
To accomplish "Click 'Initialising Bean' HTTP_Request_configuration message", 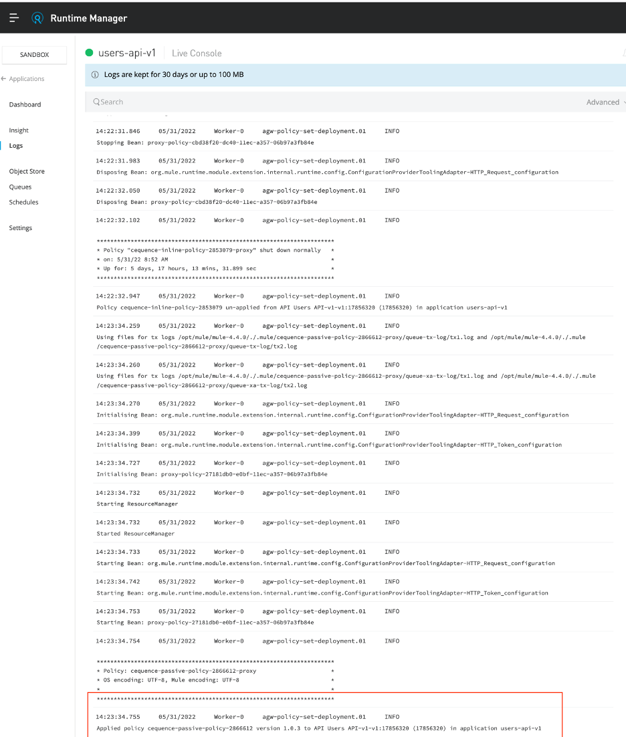I will tap(333, 415).
